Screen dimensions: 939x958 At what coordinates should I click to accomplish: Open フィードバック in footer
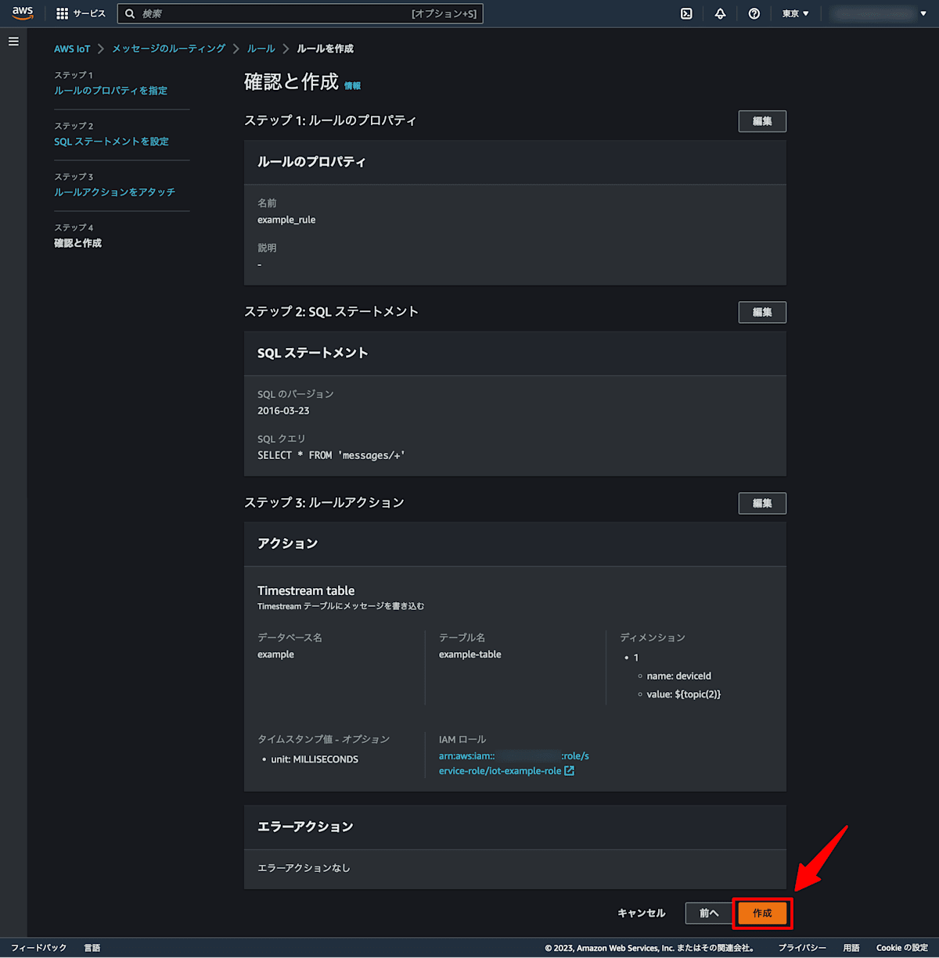click(x=39, y=948)
